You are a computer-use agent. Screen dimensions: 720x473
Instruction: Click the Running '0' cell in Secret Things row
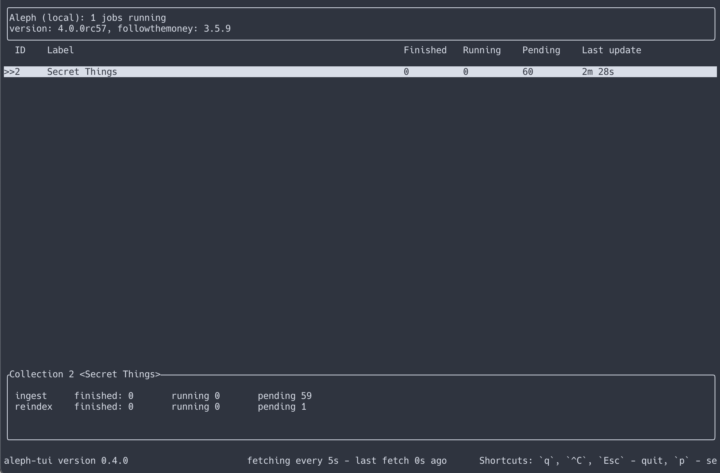tap(466, 72)
